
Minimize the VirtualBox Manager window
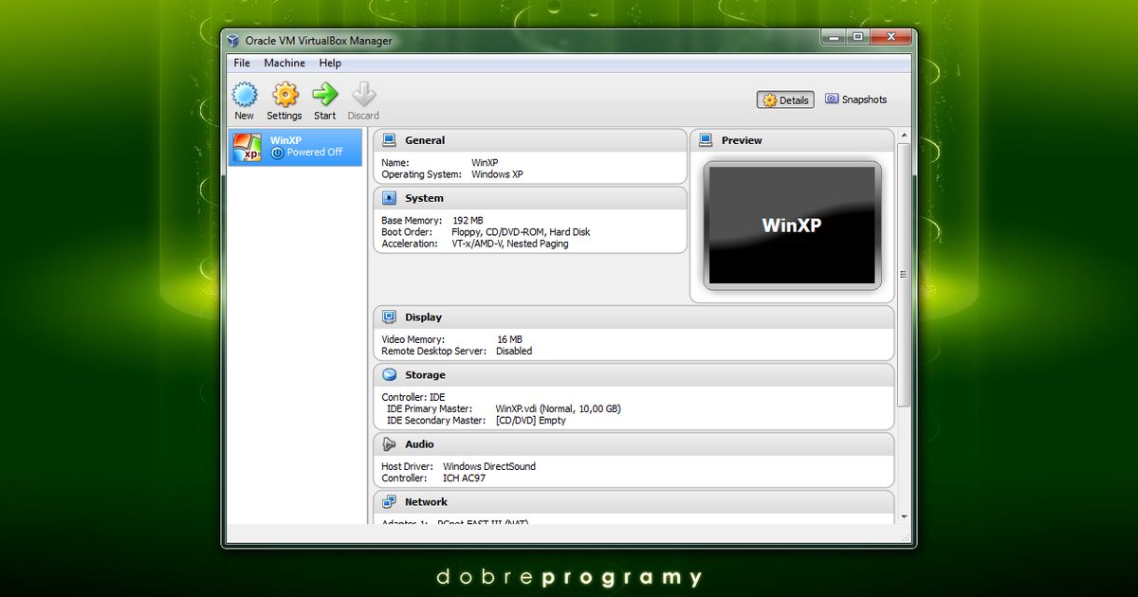[x=835, y=37]
